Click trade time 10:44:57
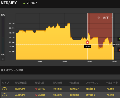The width and height of the screenshot is (120, 98). coord(58,89)
